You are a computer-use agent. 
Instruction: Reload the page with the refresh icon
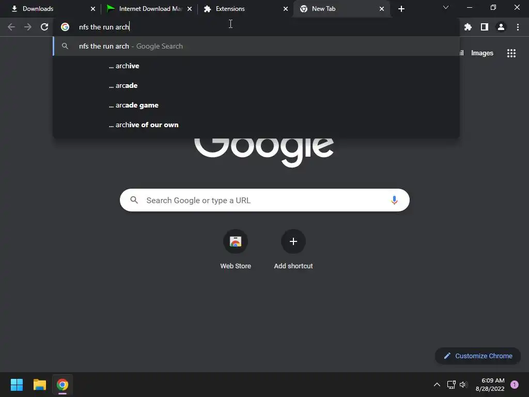pyautogui.click(x=44, y=27)
